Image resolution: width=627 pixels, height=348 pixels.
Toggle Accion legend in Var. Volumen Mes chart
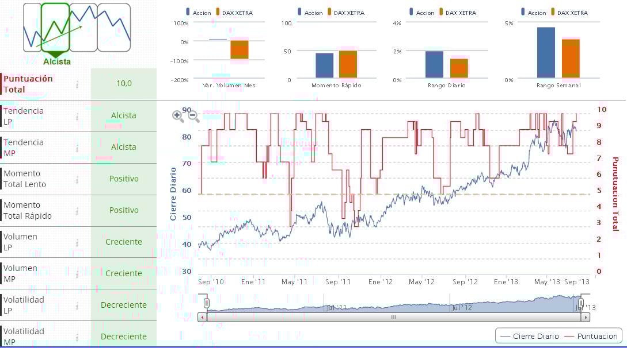[x=198, y=13]
